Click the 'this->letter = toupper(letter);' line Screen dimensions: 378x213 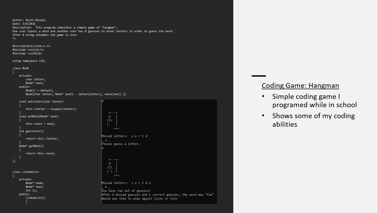pyautogui.click(x=51, y=109)
